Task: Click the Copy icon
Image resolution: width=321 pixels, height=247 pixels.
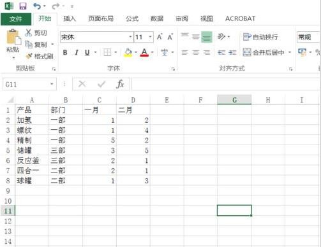Action: 29,45
